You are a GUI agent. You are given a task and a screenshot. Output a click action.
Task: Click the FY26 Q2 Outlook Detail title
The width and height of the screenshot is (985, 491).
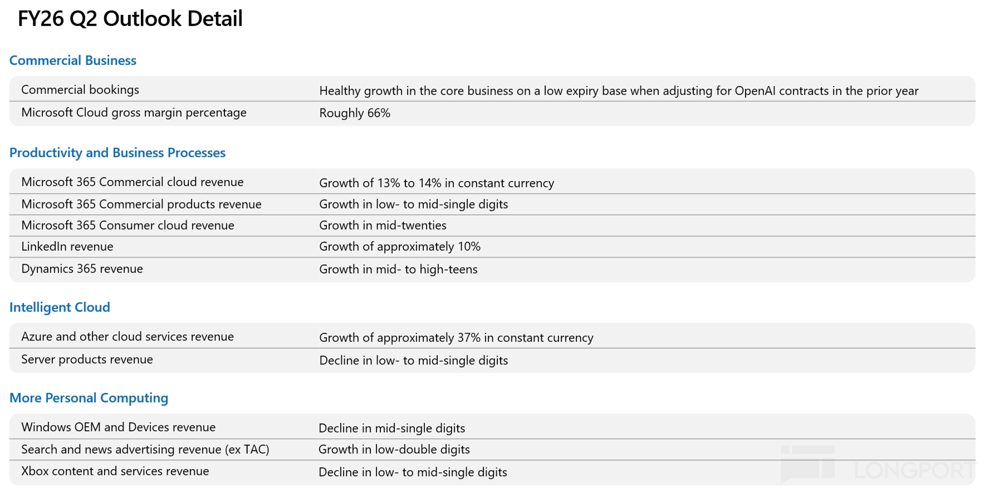pyautogui.click(x=130, y=19)
